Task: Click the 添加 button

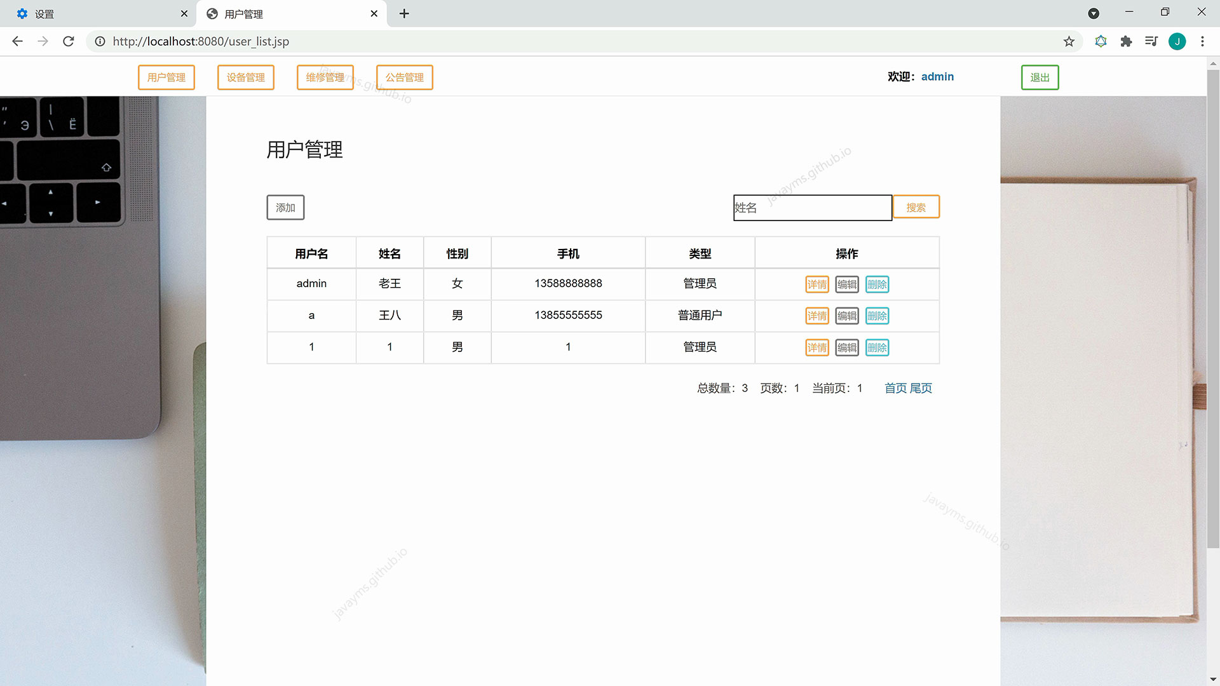Action: point(285,208)
